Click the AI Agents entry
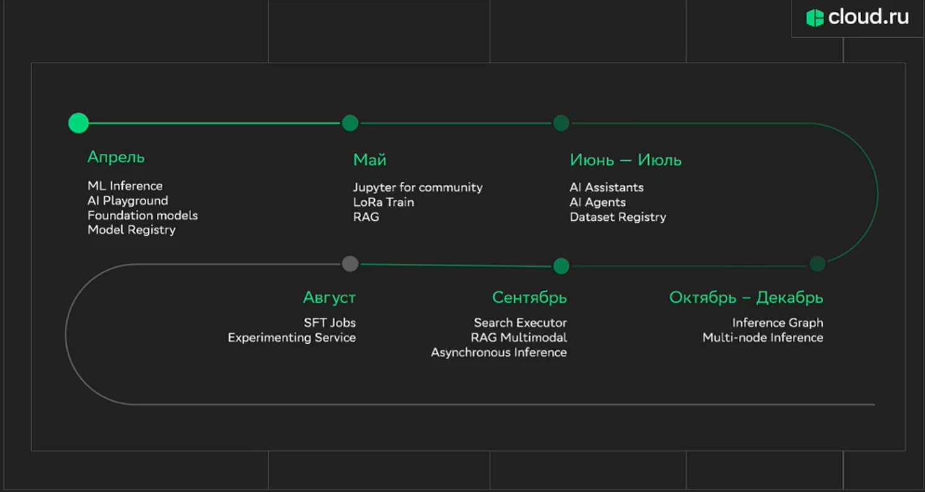Screen dimensions: 925x492 (597, 202)
